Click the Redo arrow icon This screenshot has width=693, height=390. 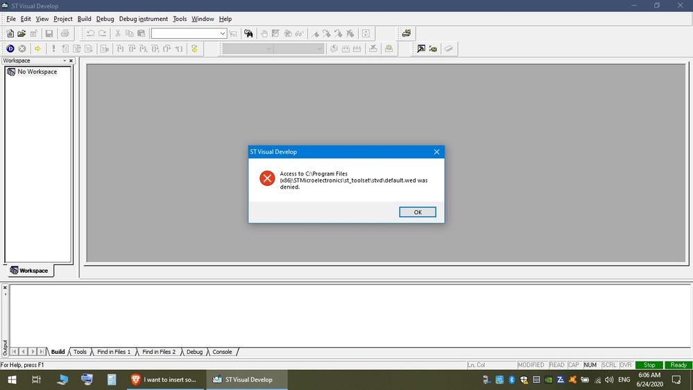point(102,33)
